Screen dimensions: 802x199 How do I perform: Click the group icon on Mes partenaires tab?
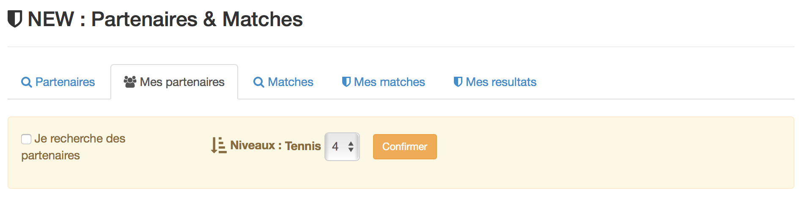click(x=130, y=82)
